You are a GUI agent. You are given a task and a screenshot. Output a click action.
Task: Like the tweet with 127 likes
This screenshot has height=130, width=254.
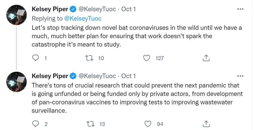tap(147, 58)
